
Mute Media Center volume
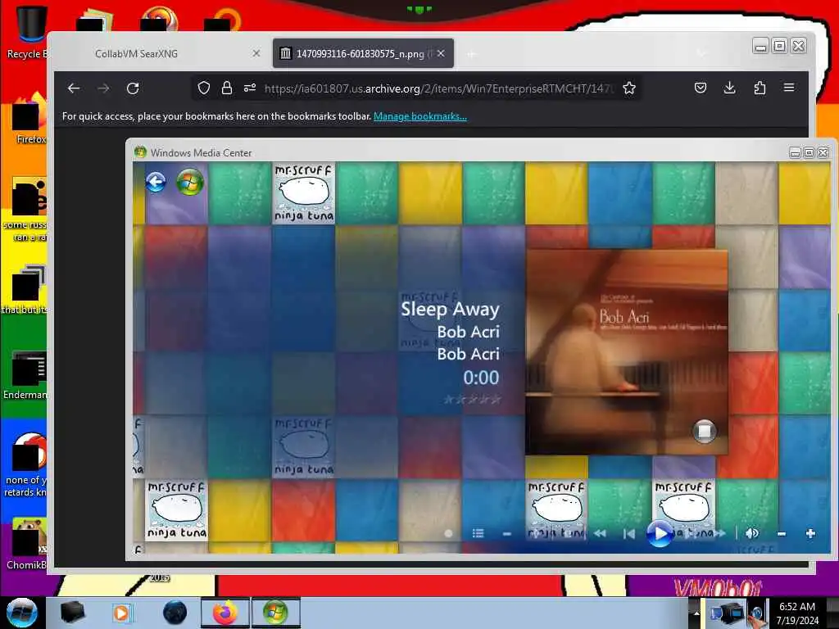(x=752, y=533)
